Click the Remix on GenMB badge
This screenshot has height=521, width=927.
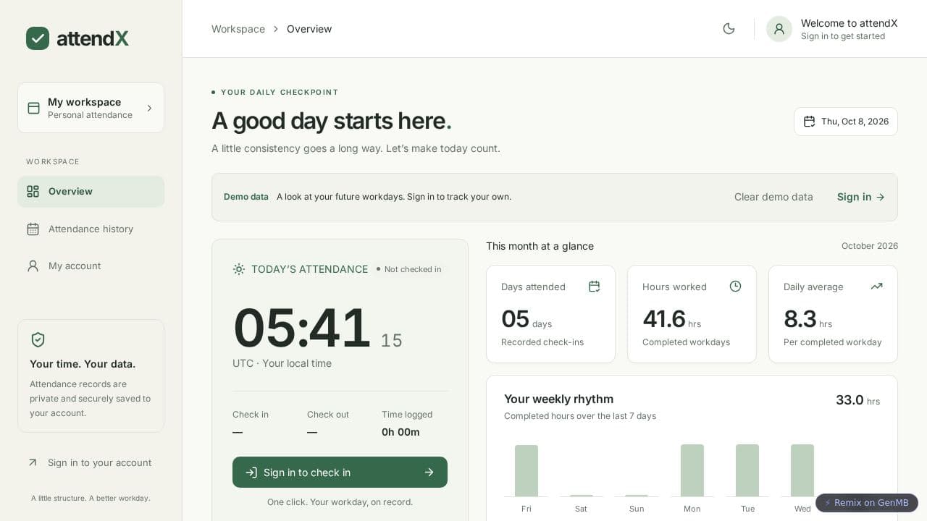tap(867, 503)
